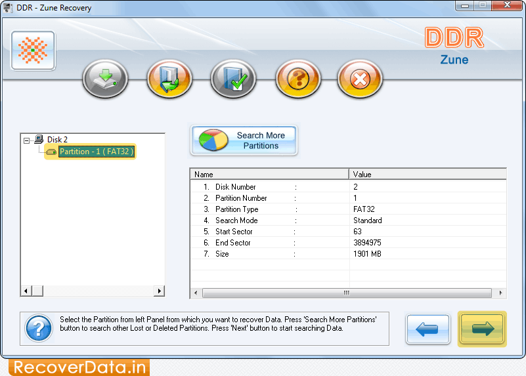Select Partition - 1 (FAT32) in tree
526x376 pixels.
point(96,152)
